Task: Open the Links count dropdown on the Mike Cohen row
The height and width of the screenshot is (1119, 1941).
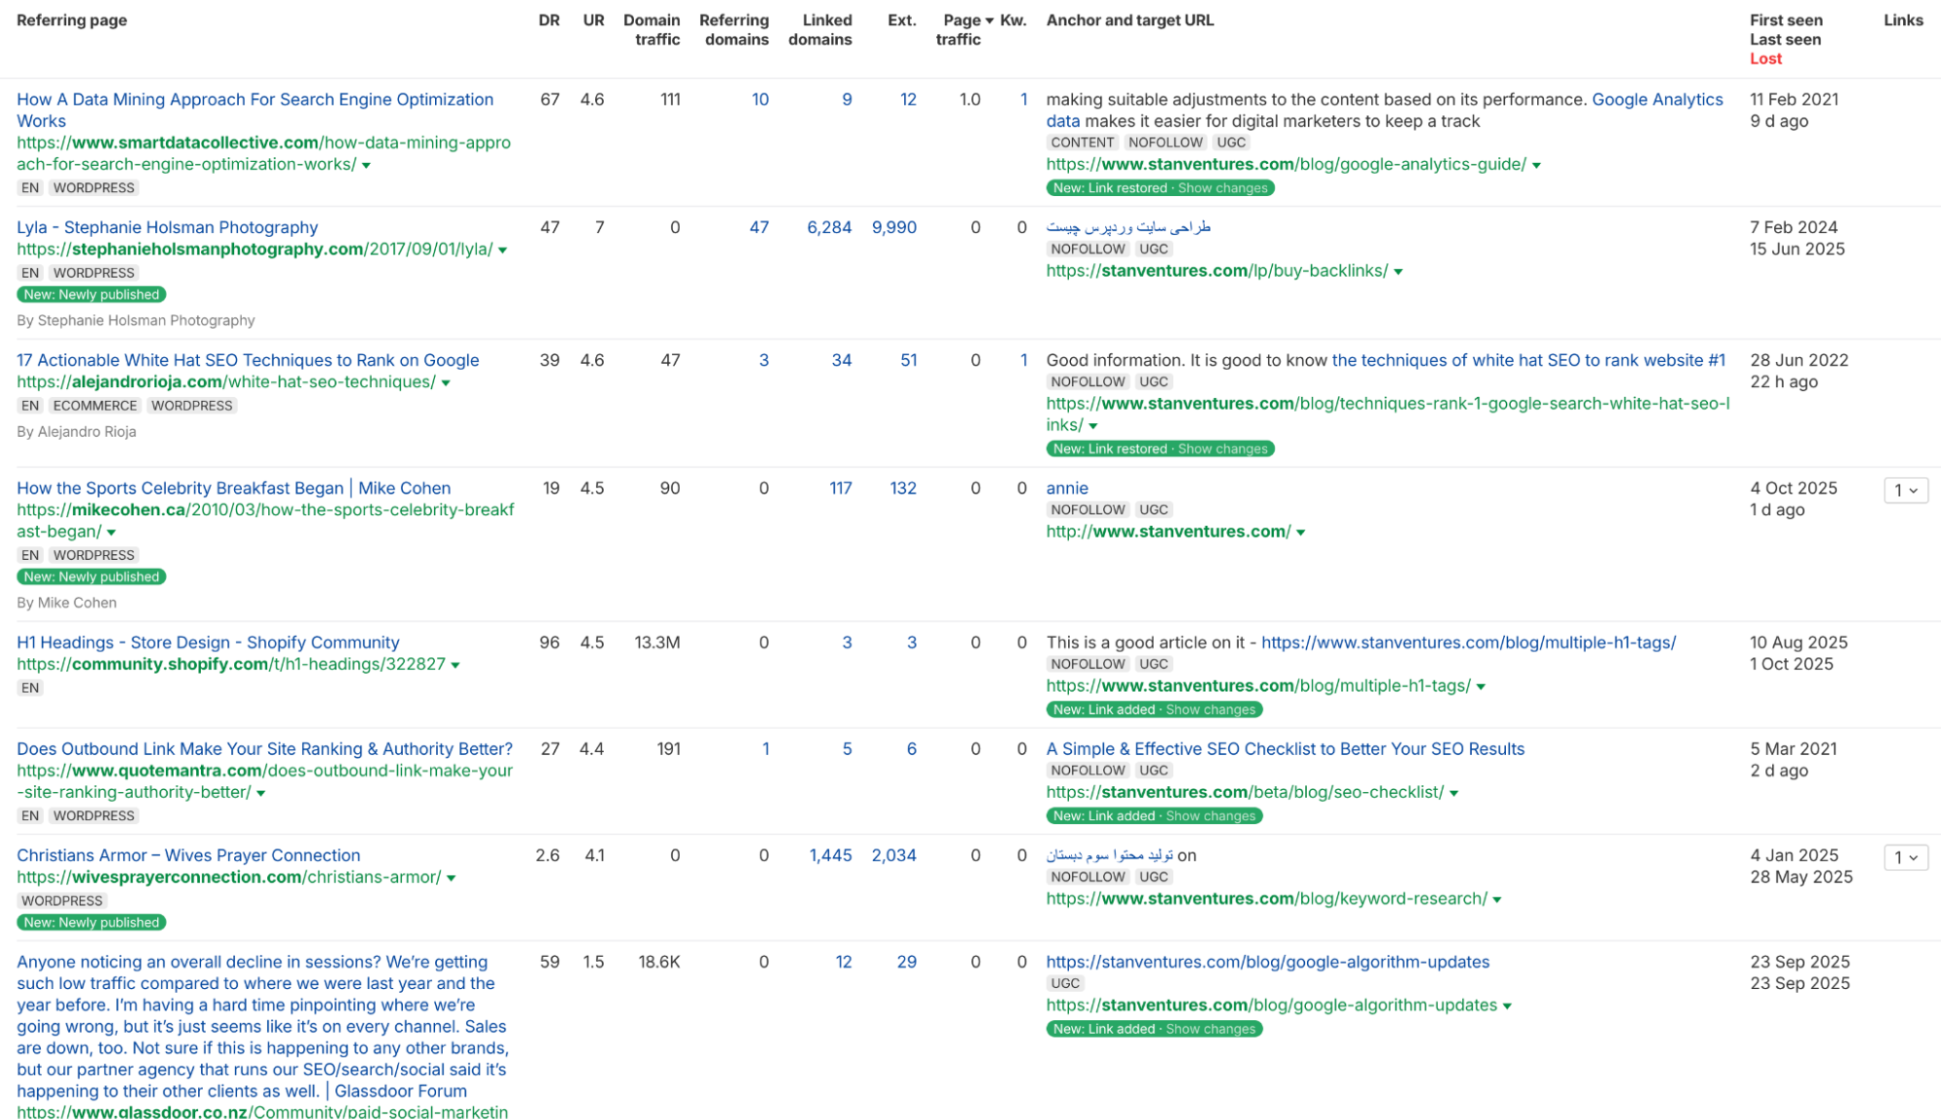Action: coord(1905,490)
